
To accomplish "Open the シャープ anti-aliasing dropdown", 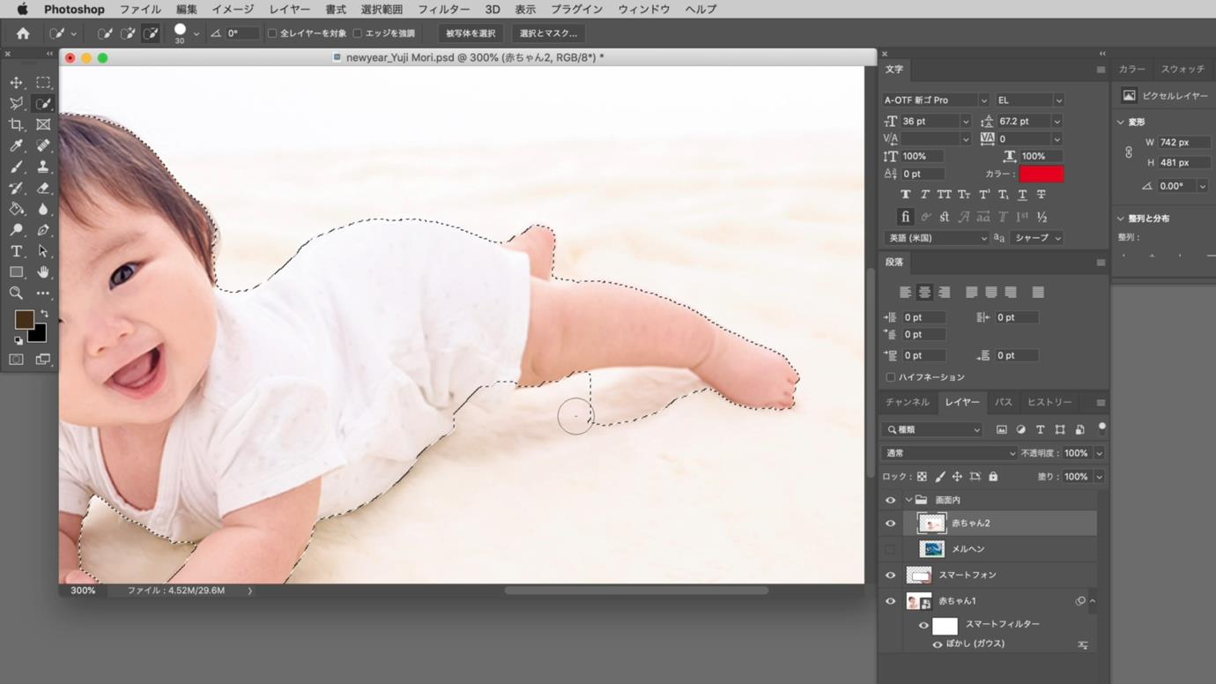I will pyautogui.click(x=1037, y=238).
